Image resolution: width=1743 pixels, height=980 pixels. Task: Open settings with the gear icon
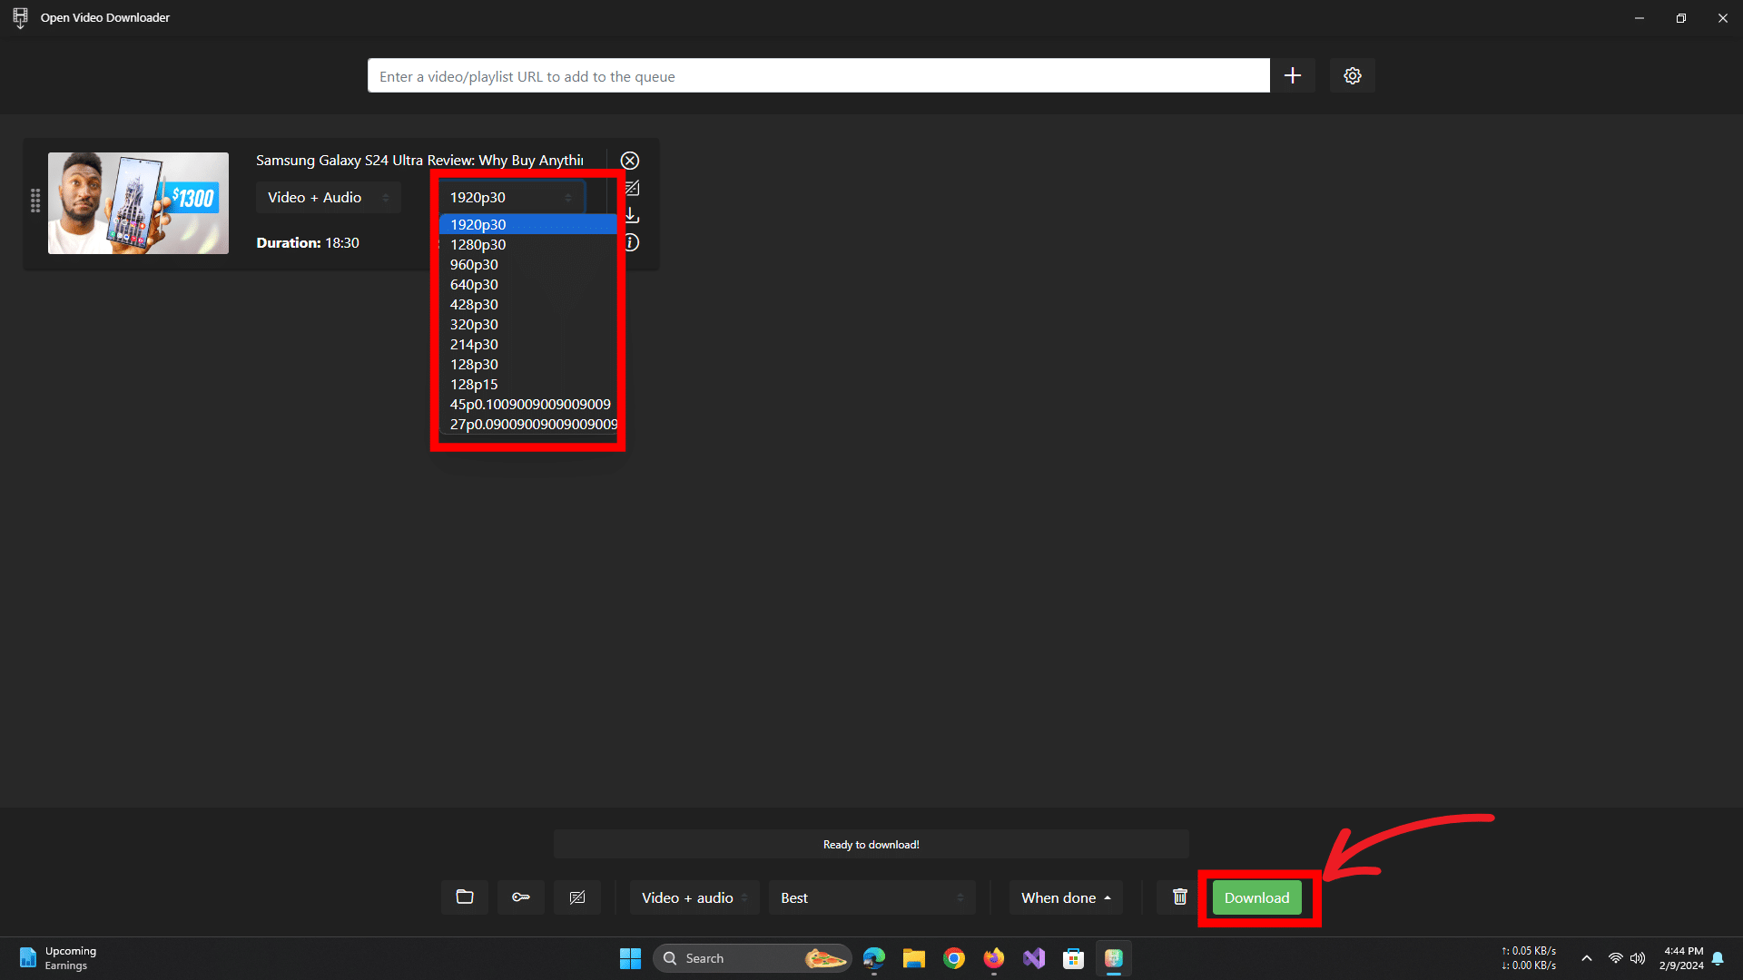pos(1352,76)
